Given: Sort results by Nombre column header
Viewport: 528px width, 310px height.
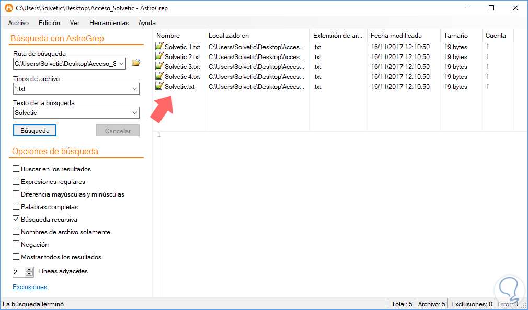Looking at the screenshot, I should tap(179, 35).
